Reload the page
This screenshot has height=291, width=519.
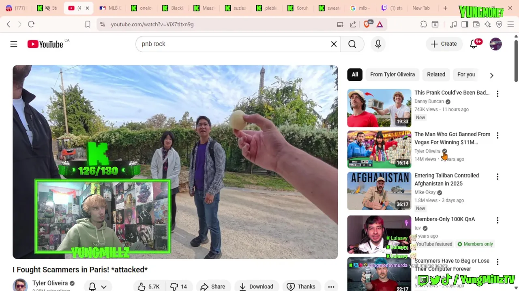click(31, 24)
